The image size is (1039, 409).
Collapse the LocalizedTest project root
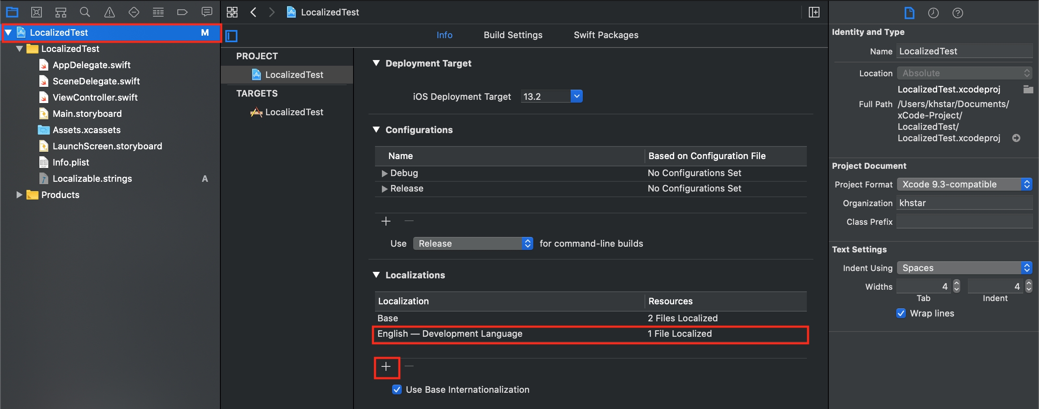coord(8,32)
